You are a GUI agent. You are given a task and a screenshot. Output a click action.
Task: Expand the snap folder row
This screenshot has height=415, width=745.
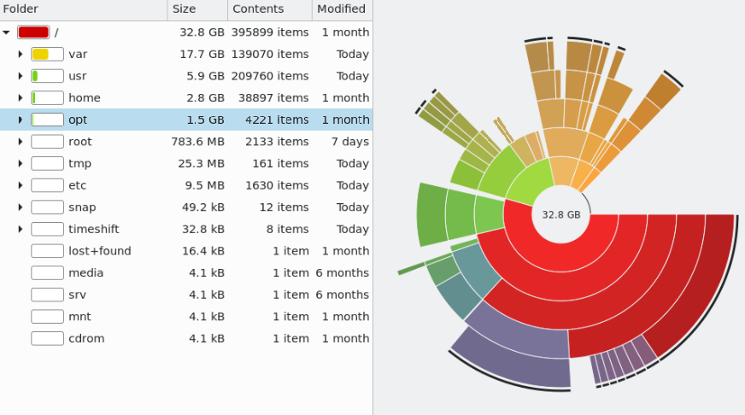pos(21,207)
